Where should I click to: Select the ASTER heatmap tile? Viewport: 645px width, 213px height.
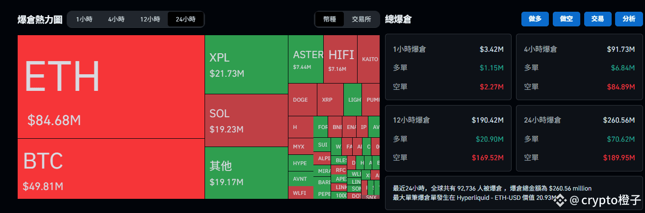click(x=306, y=59)
